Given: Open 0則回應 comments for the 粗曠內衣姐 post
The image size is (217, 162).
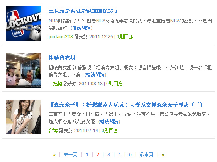Looking at the screenshot, I should [114, 84].
